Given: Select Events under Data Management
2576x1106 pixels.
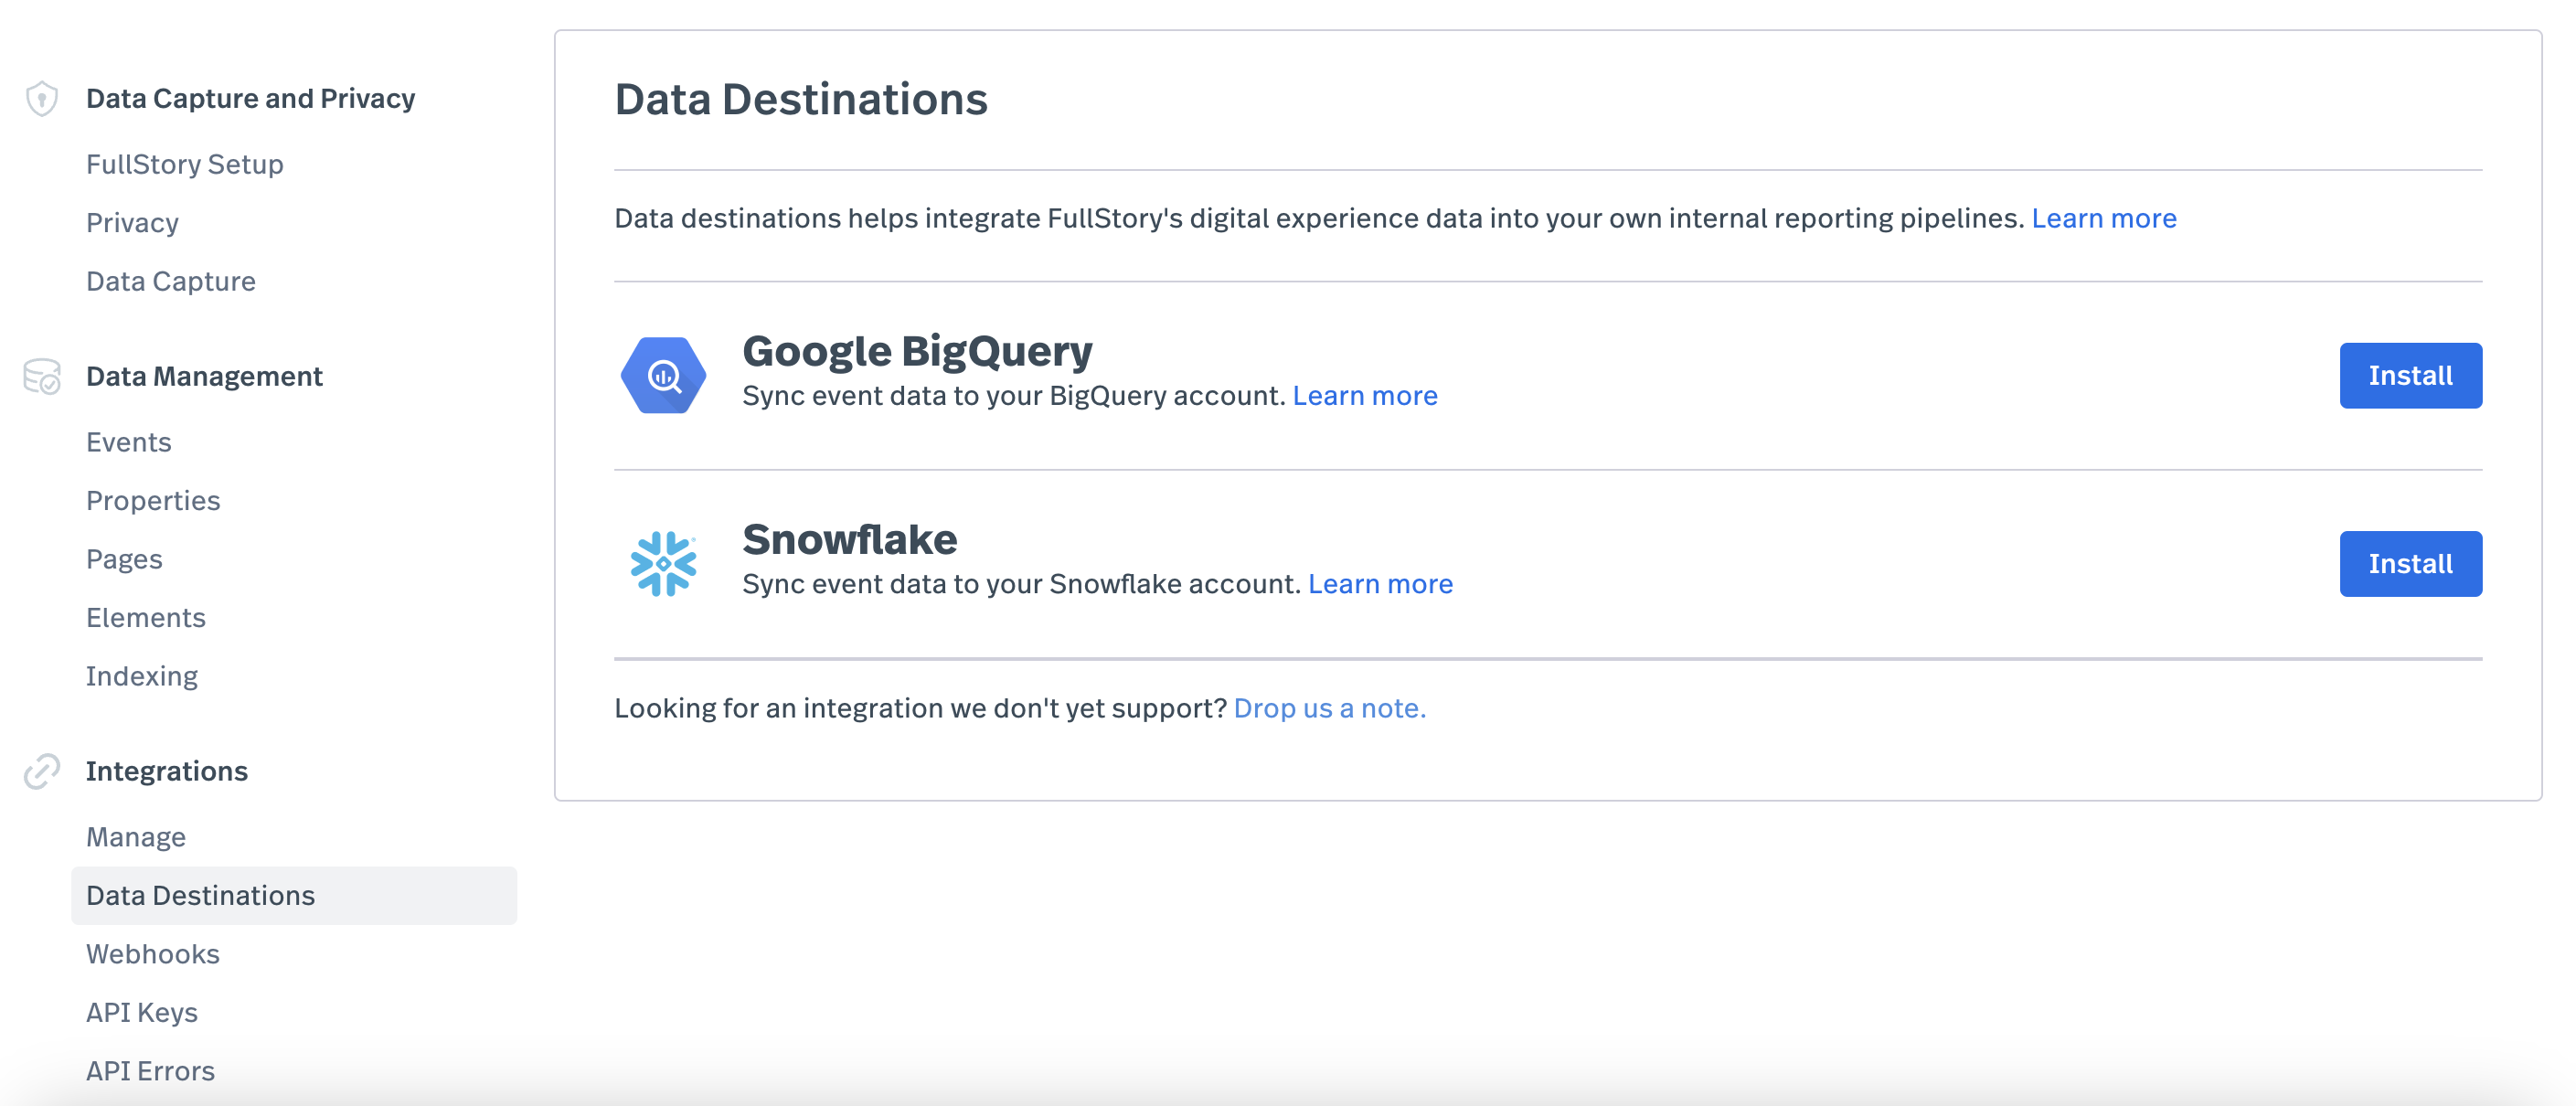Looking at the screenshot, I should click(x=129, y=442).
